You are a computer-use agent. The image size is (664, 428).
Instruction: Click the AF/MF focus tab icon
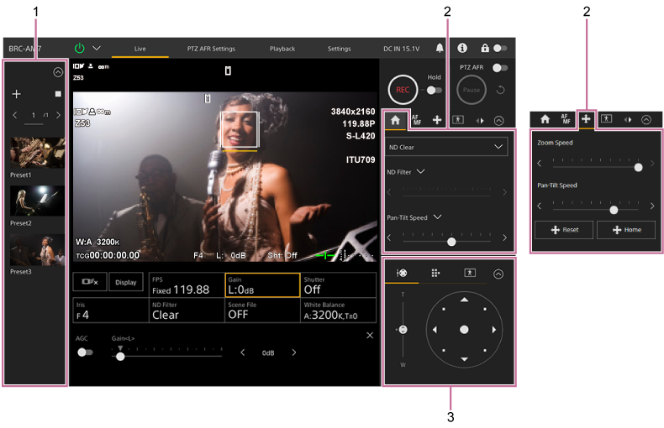point(416,120)
